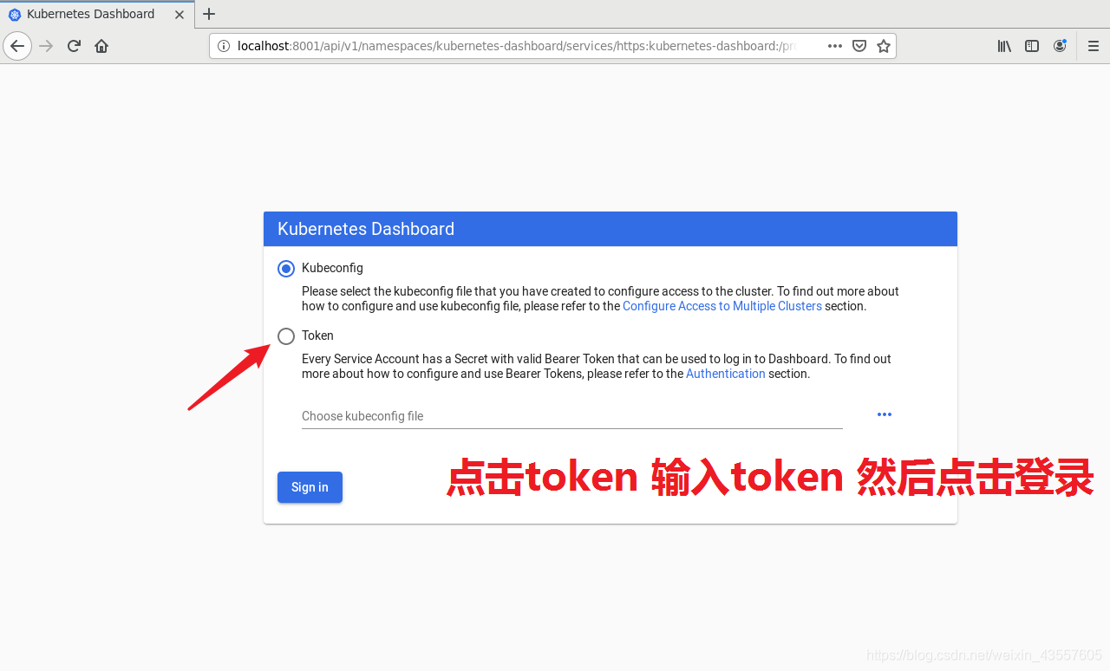Open the Firefox hamburger menu
This screenshot has width=1110, height=671.
click(x=1094, y=46)
